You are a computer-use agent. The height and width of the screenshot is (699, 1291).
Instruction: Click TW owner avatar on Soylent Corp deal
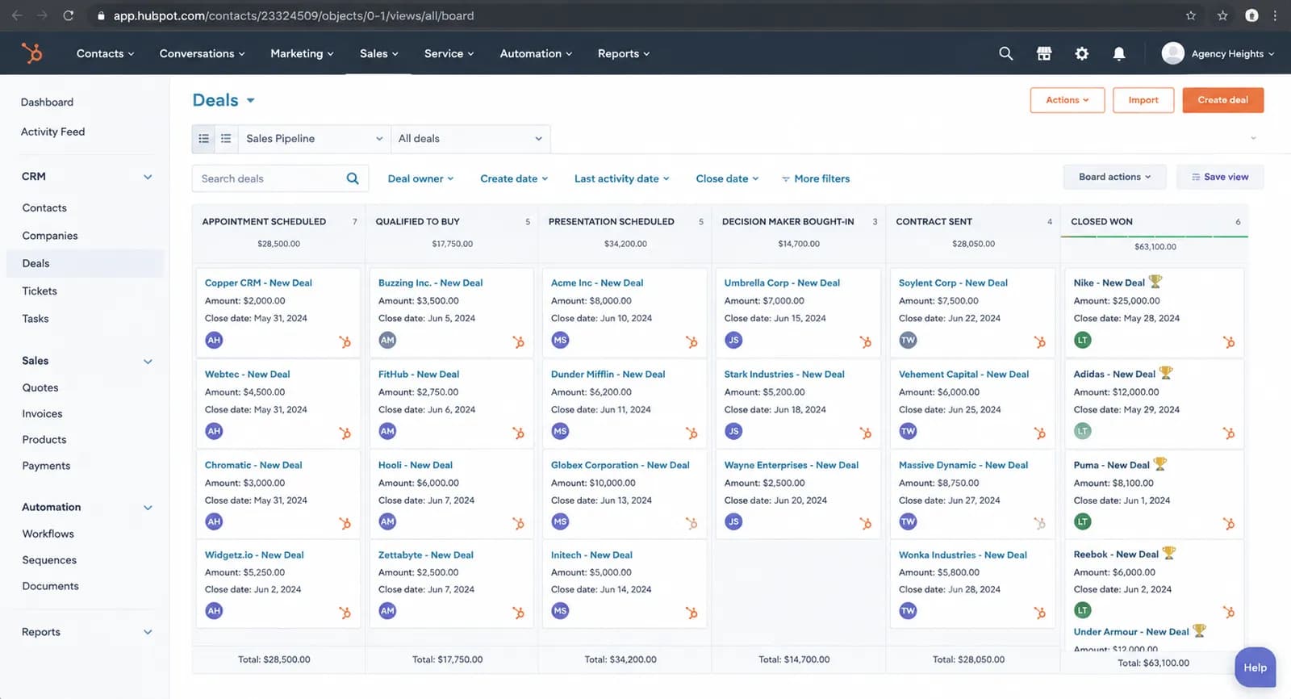[908, 340]
